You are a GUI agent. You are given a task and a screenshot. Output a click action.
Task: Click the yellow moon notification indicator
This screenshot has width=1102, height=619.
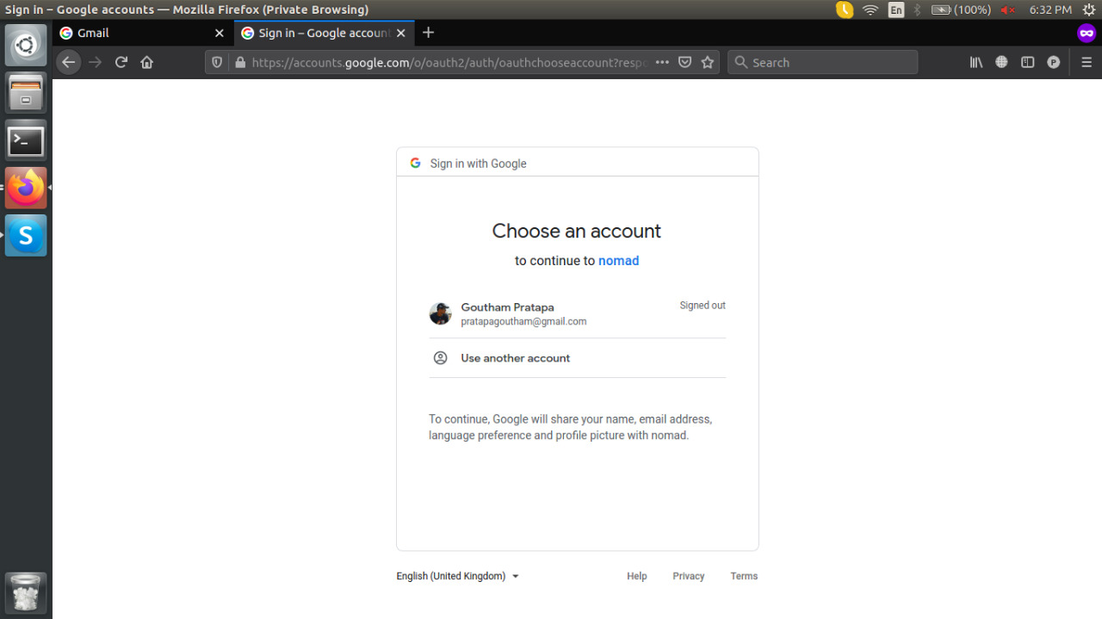tap(845, 9)
